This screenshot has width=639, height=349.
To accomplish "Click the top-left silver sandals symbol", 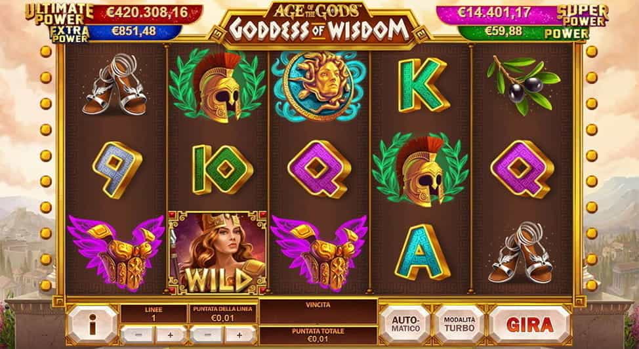I will pos(114,84).
